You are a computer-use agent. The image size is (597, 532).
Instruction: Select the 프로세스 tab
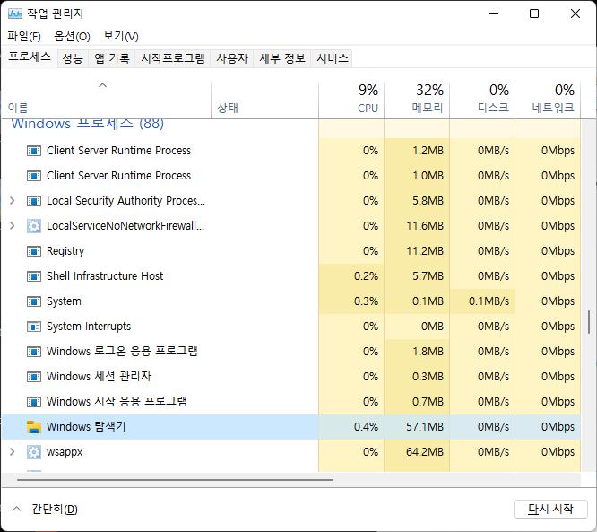click(30, 57)
